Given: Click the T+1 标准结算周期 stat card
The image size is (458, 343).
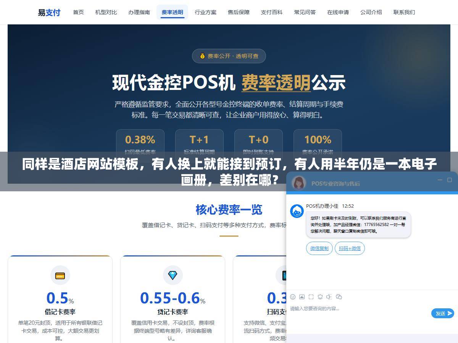Looking at the screenshot, I should 199,144.
